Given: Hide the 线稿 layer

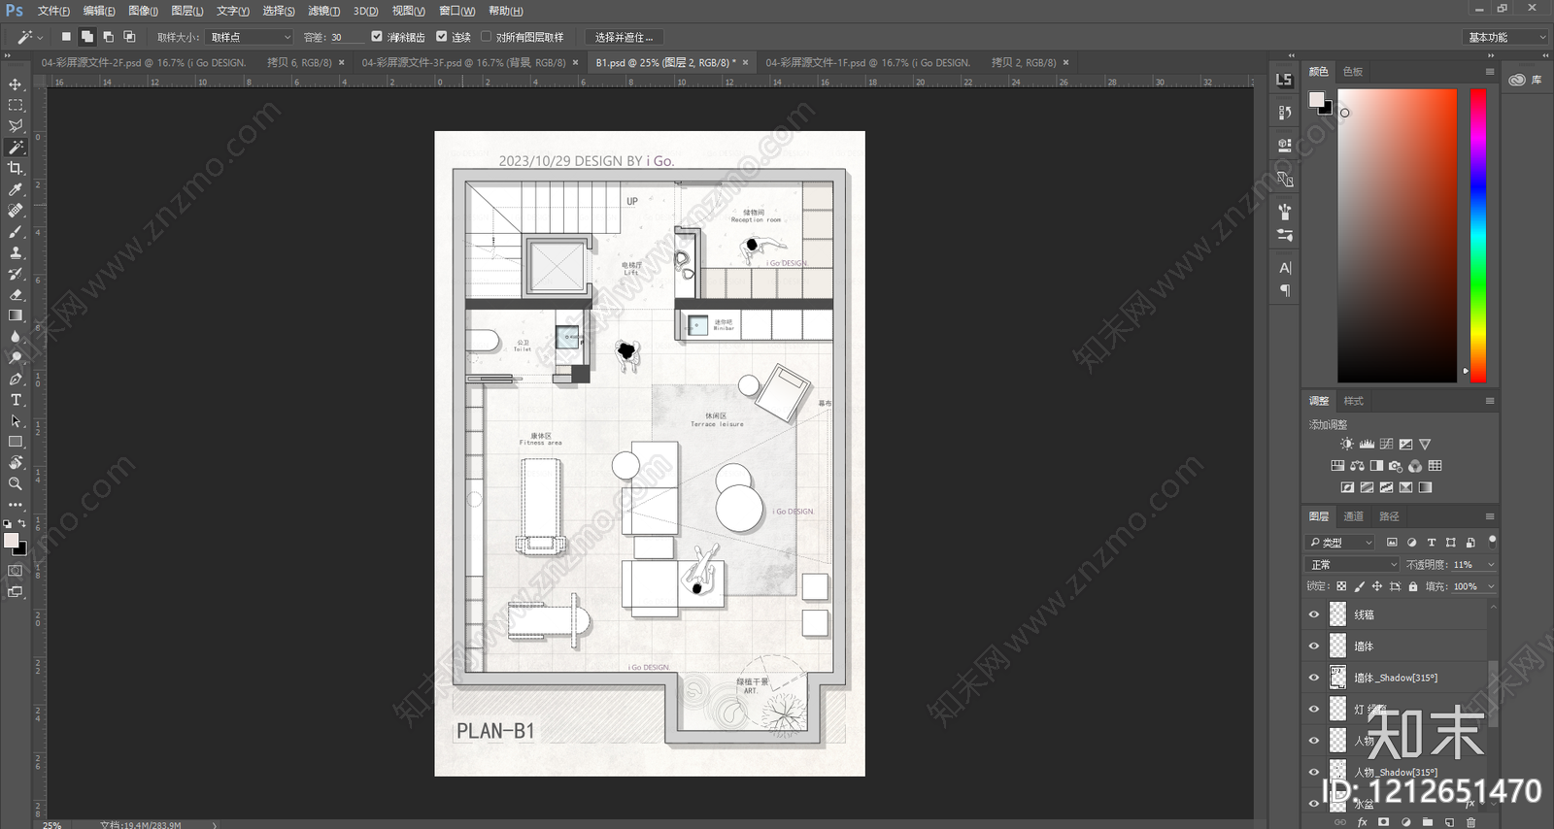Looking at the screenshot, I should pyautogui.click(x=1314, y=614).
